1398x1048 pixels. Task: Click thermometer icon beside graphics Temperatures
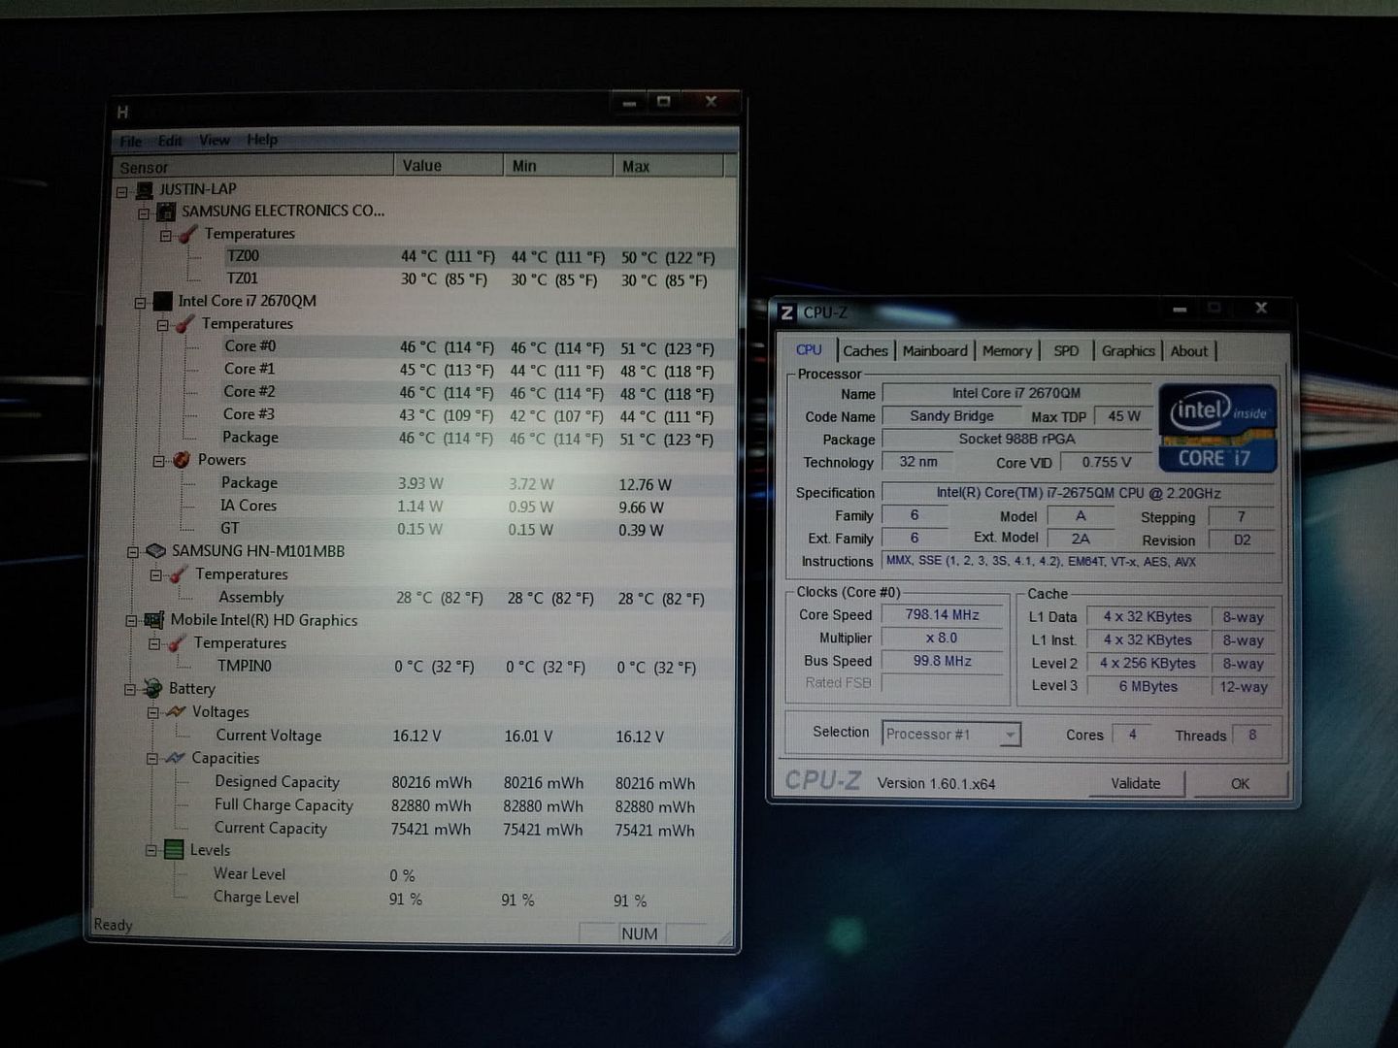coord(177,643)
